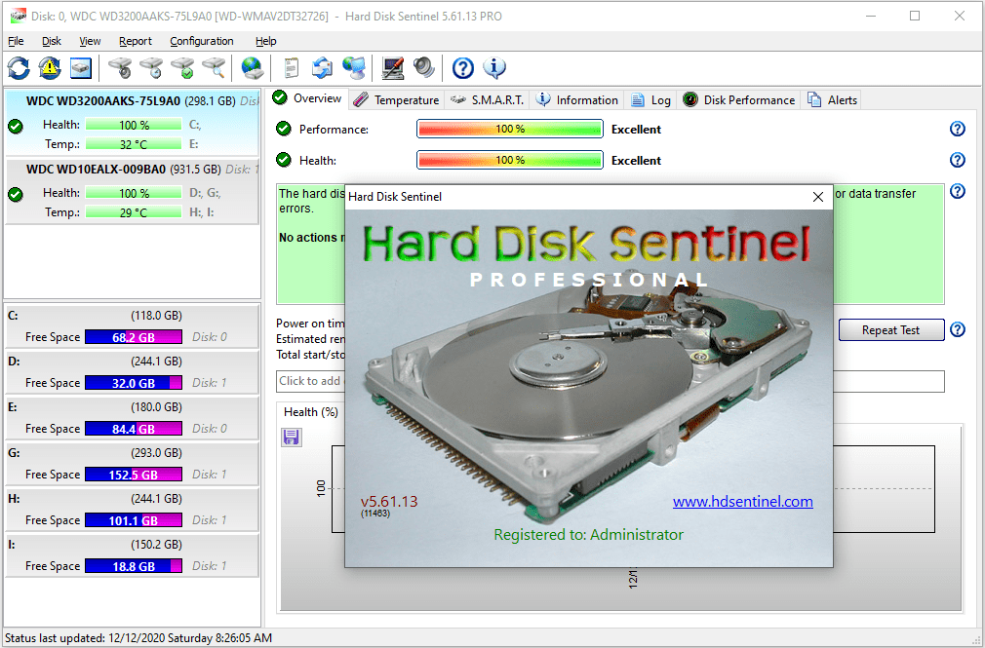The width and height of the screenshot is (985, 648).
Task: Click the globe and monitor toolbar icon
Action: click(354, 68)
